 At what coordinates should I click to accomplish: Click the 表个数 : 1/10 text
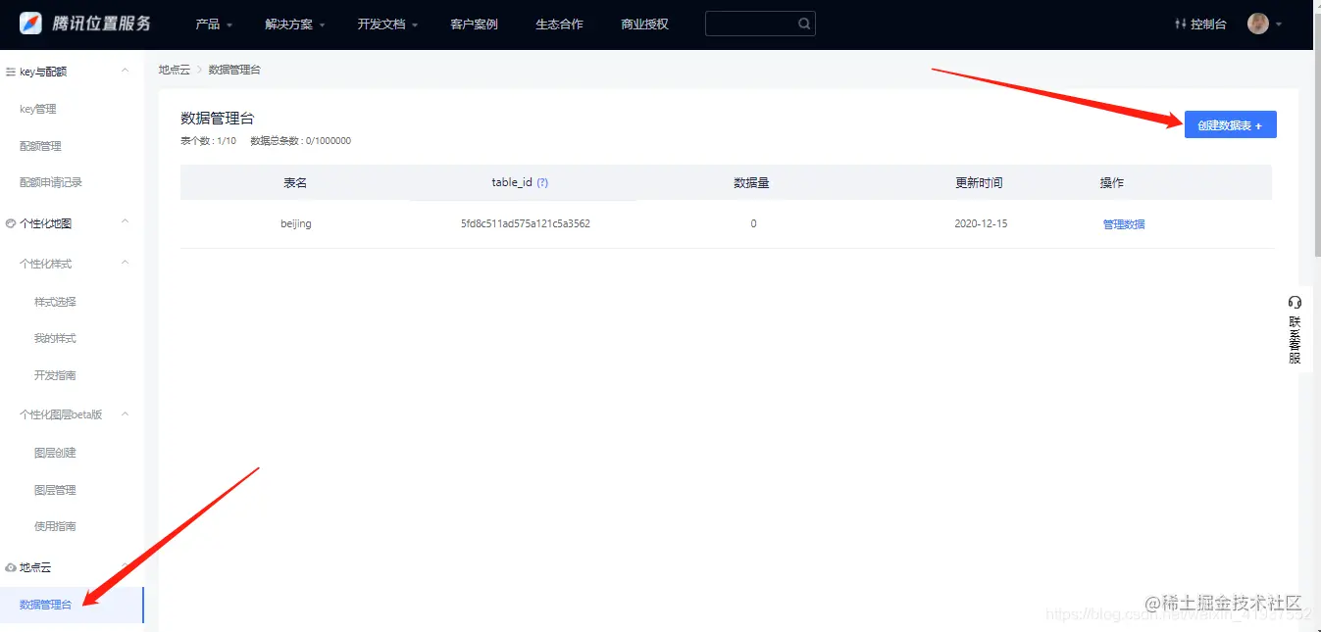click(x=208, y=141)
